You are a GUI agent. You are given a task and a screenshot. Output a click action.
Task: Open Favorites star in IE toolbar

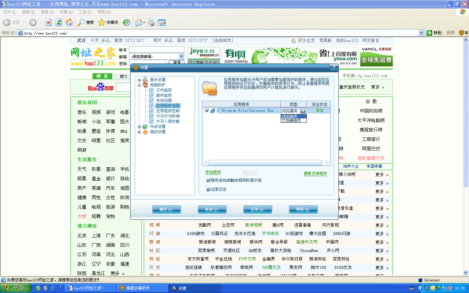click(x=101, y=22)
